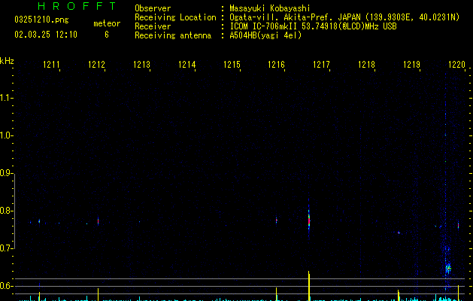Click the 1.1 kHz frequency label

click(x=6, y=98)
